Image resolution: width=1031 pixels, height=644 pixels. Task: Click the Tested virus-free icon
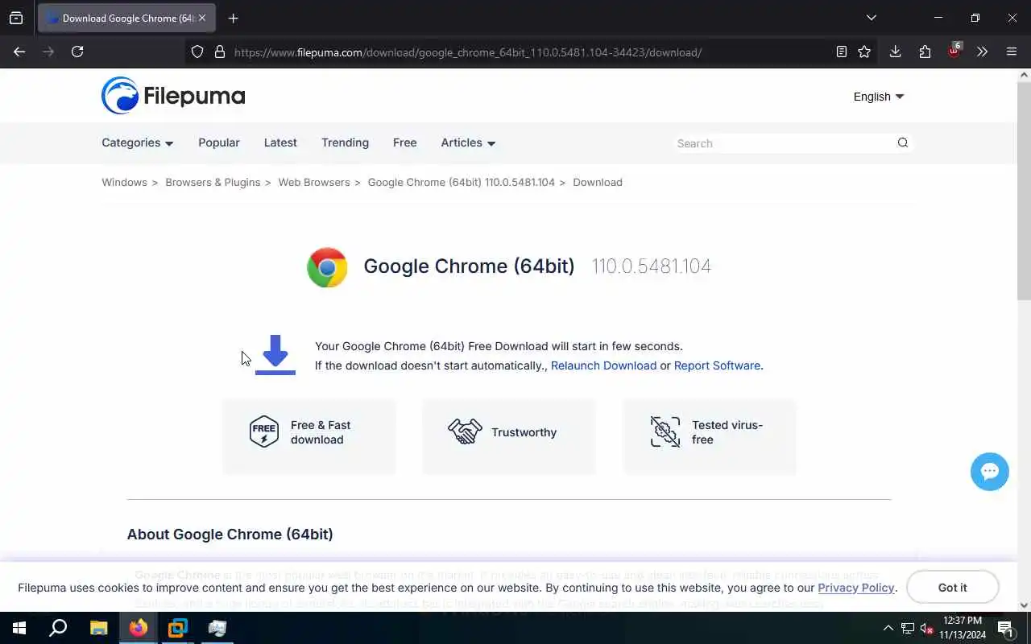(665, 432)
